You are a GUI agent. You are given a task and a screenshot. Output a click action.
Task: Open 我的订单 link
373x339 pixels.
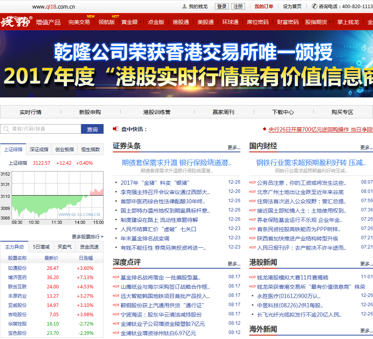(x=264, y=7)
